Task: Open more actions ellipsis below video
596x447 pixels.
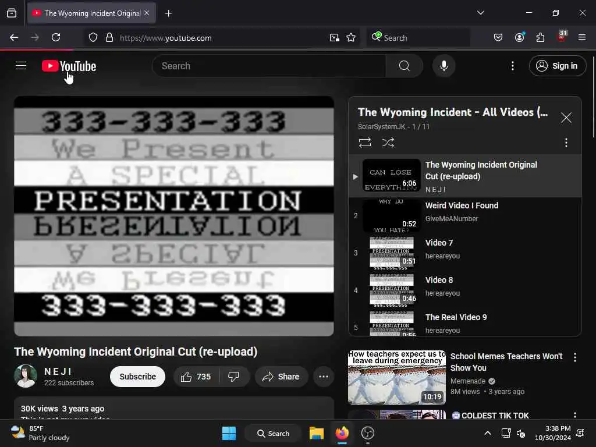Action: coord(324,377)
